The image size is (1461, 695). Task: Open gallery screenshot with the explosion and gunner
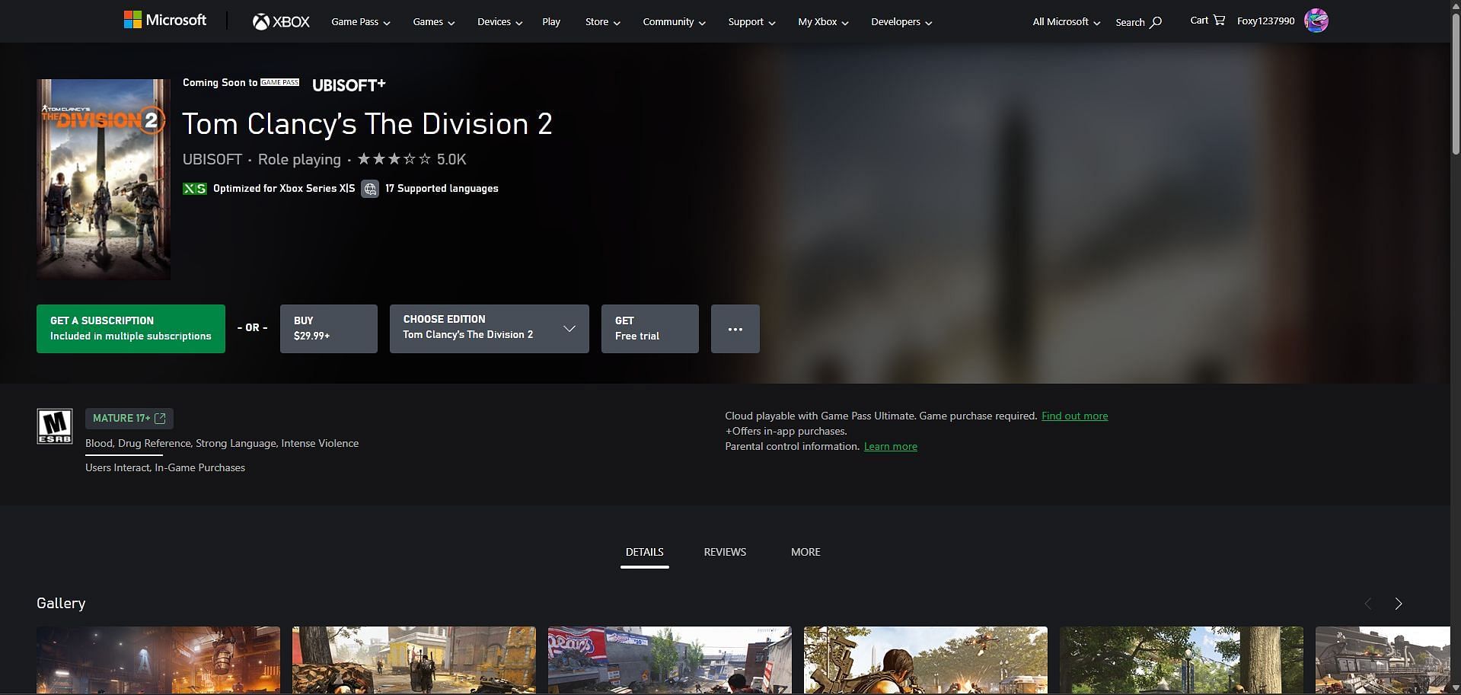coord(926,660)
